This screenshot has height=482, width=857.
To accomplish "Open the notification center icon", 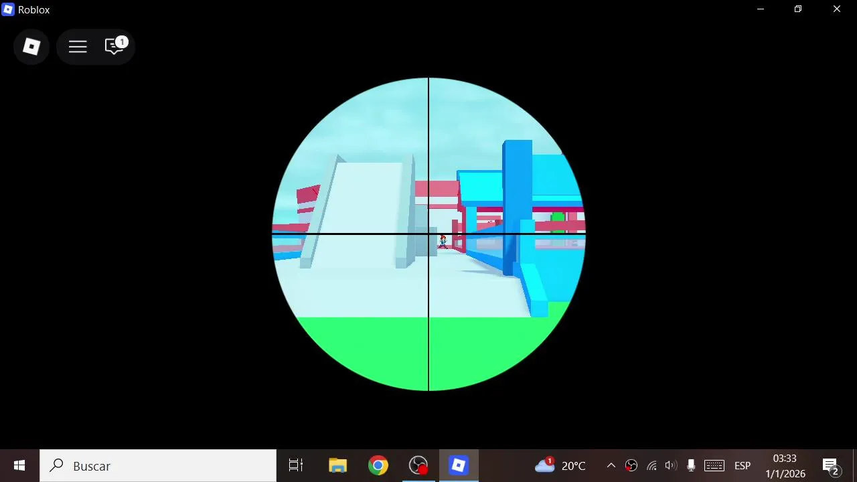I will point(831,466).
